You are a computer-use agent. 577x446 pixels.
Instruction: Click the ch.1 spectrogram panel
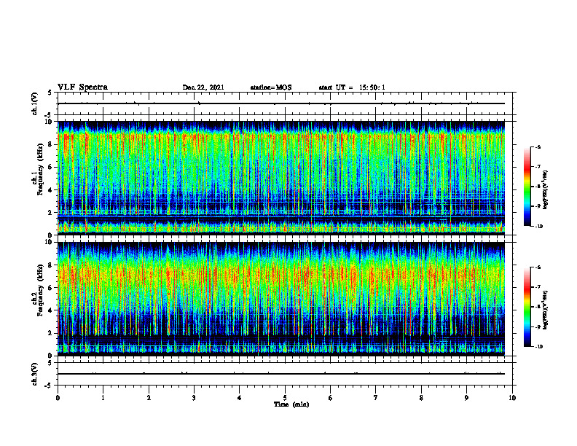tap(281, 178)
